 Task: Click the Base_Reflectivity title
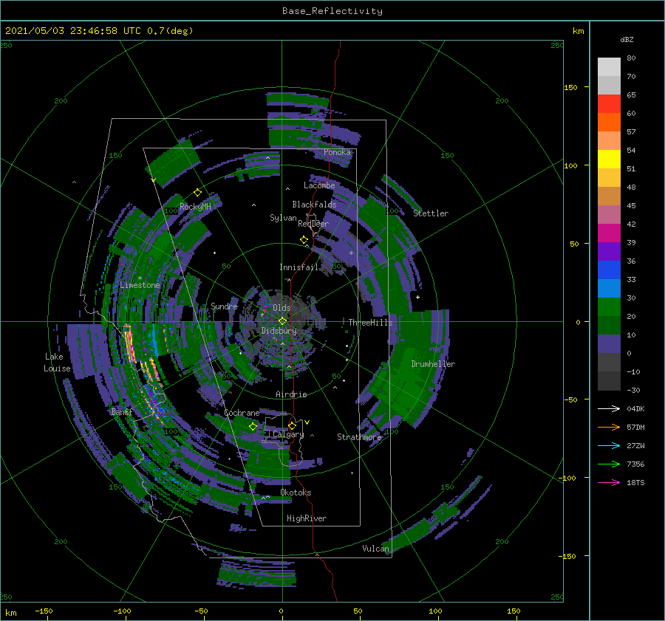point(332,11)
